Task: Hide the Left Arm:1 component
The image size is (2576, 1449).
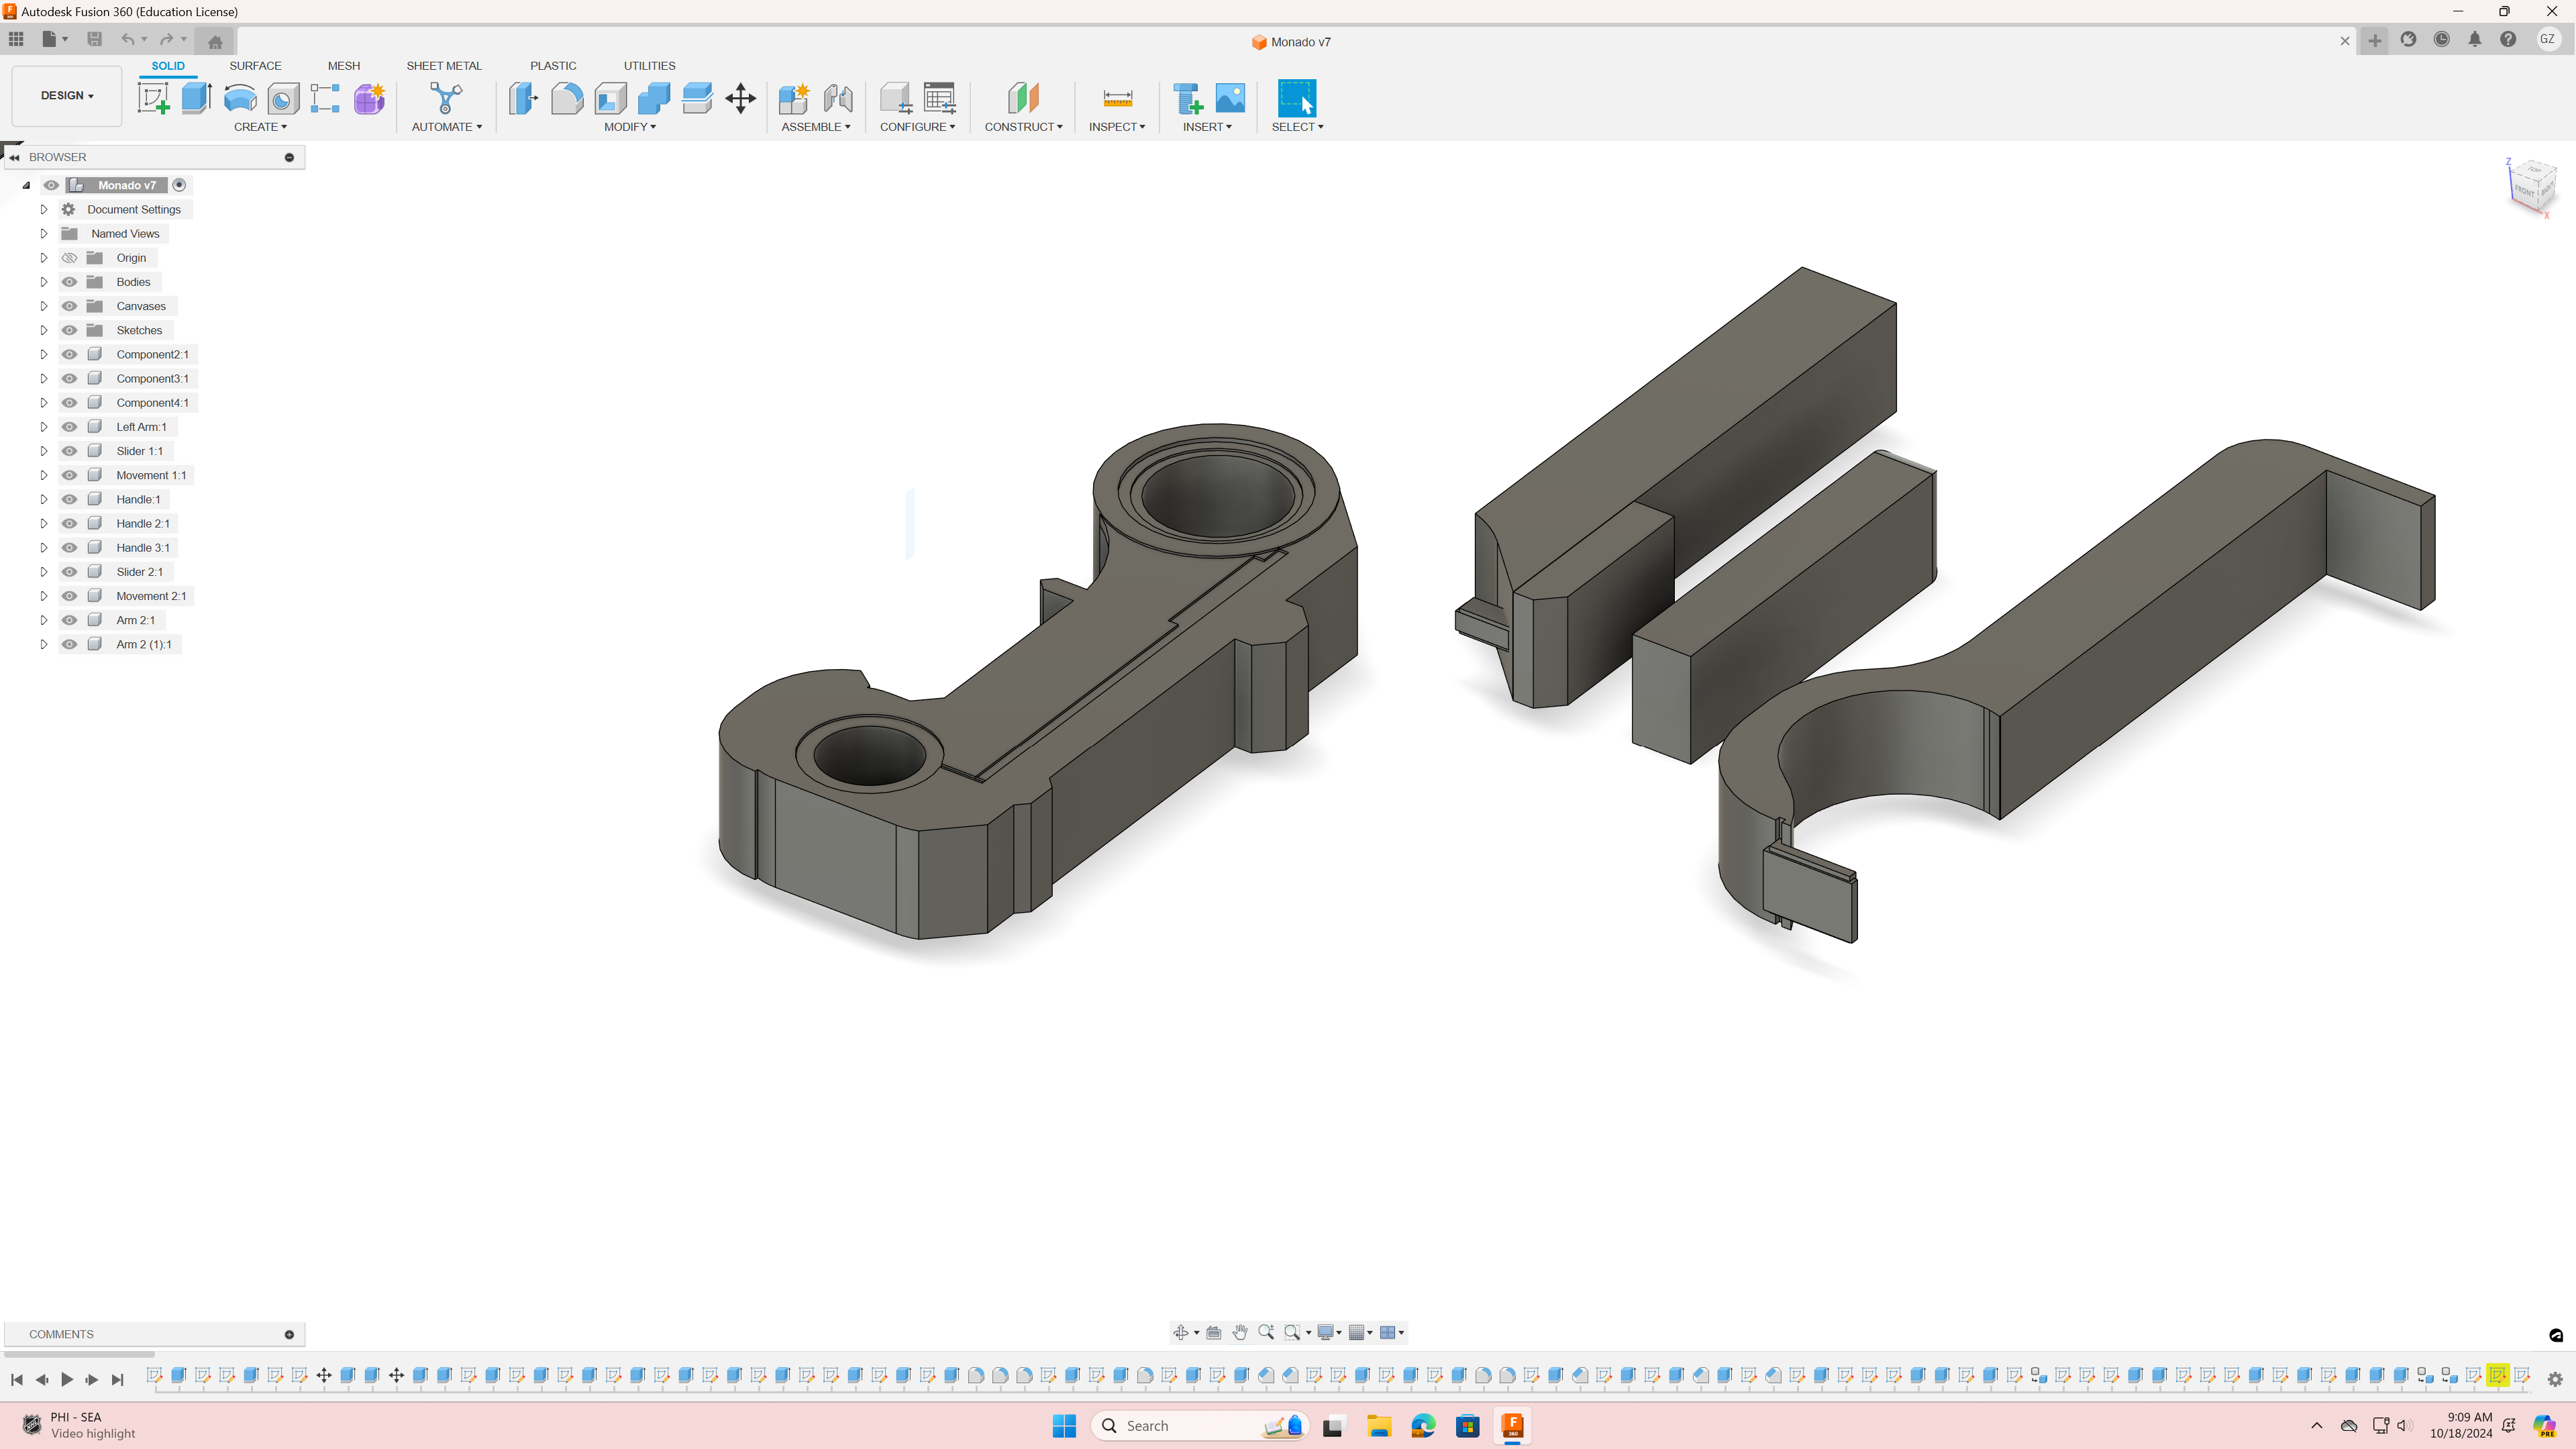Action: tap(69, 427)
